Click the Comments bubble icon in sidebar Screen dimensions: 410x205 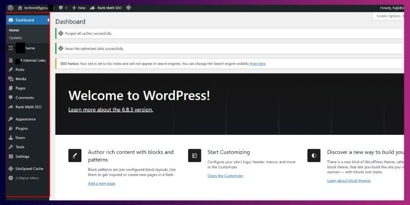pyautogui.click(x=11, y=97)
